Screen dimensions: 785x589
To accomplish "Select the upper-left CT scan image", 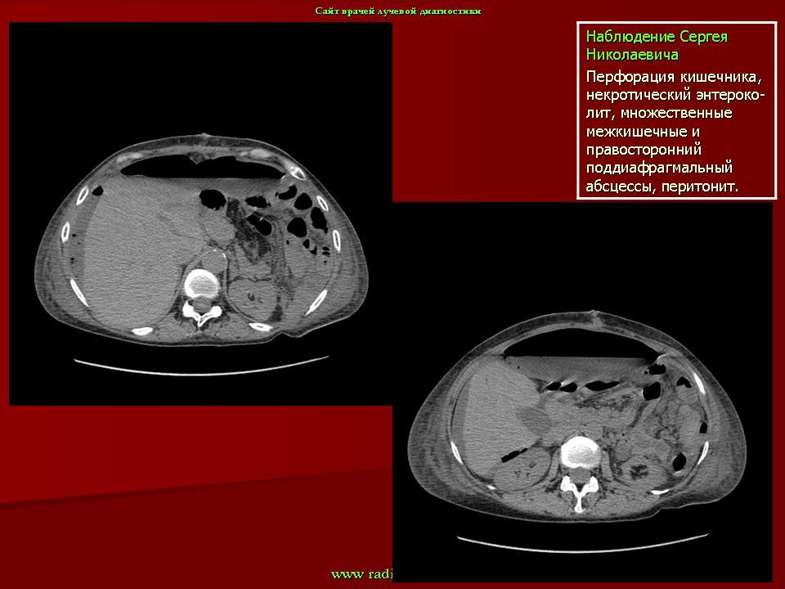I will (200, 214).
